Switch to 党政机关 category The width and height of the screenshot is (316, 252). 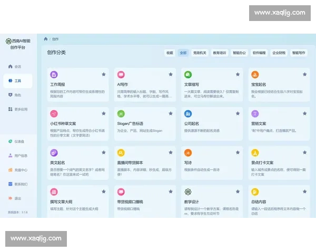pyautogui.click(x=200, y=53)
